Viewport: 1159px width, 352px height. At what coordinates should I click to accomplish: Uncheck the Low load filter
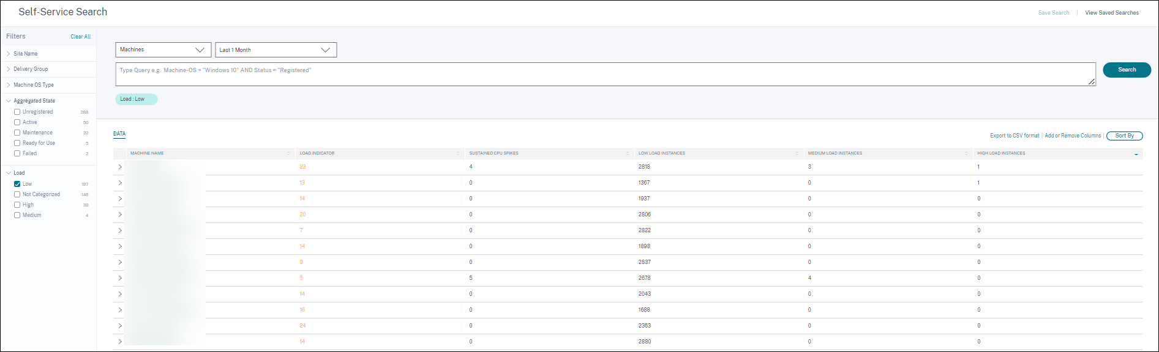click(x=17, y=184)
